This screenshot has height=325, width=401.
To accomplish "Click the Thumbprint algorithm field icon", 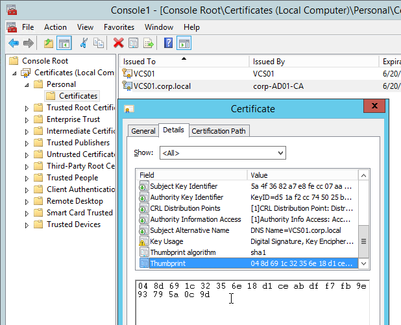I will tap(144, 252).
